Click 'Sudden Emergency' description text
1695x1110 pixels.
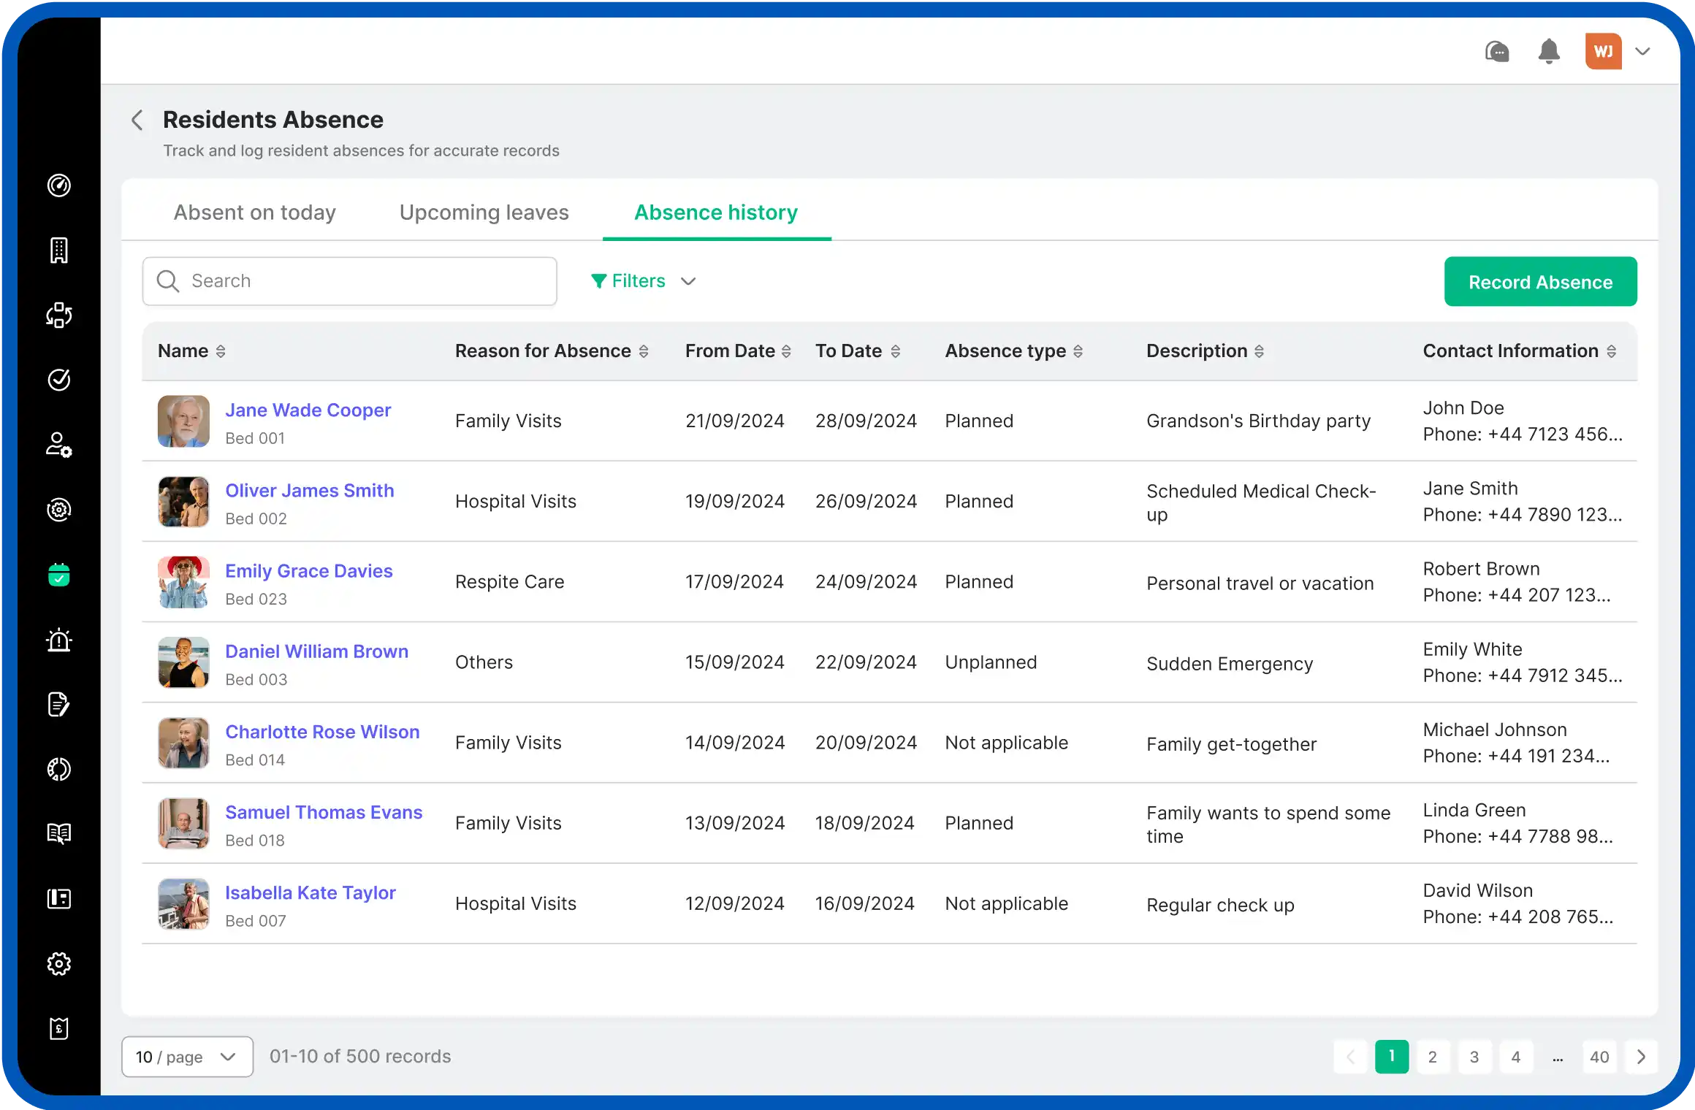[1230, 664]
